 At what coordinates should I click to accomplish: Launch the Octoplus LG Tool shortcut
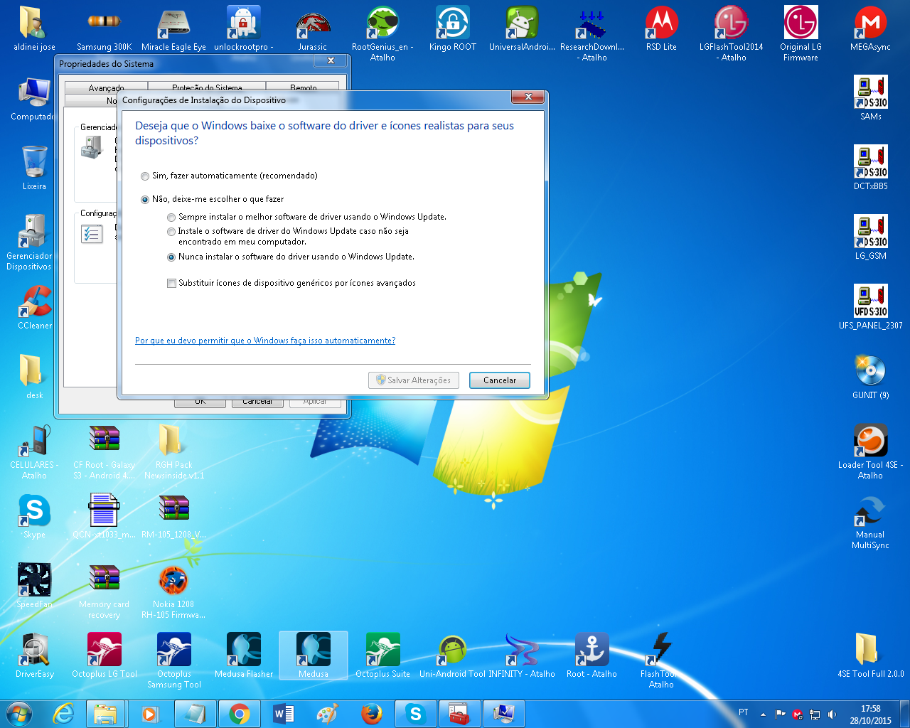(105, 655)
